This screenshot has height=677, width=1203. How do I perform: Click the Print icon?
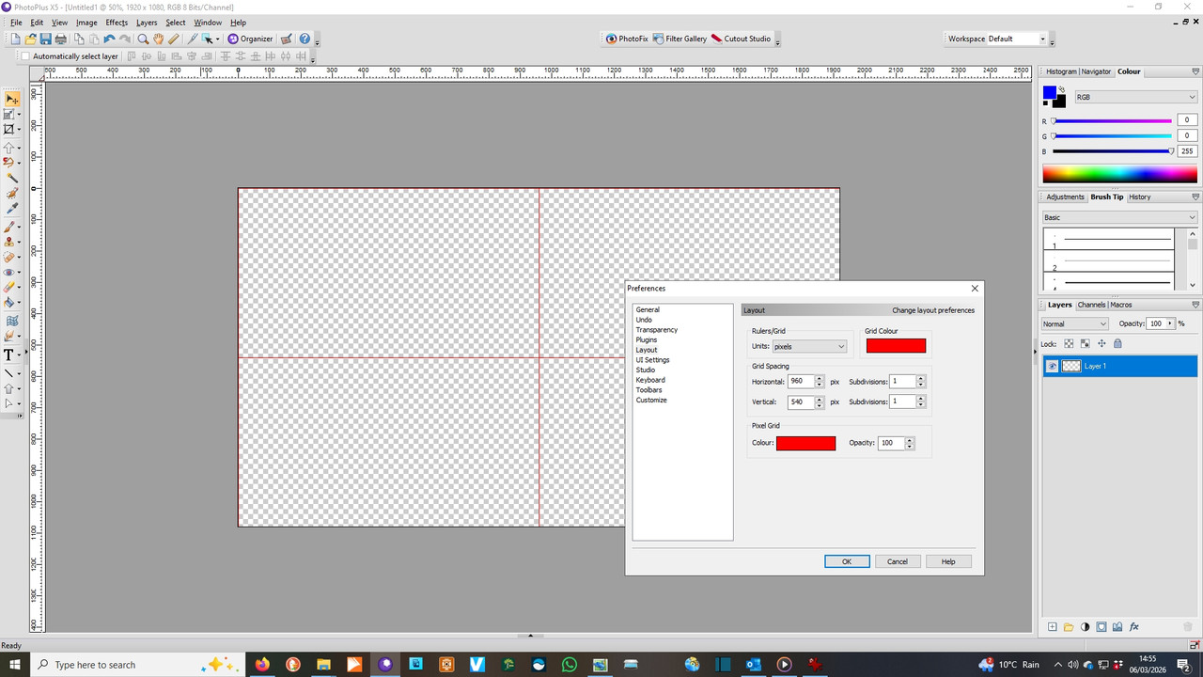[x=60, y=39]
